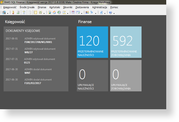Image resolution: width=179 pixels, height=122 pixels.
Task: Click the Księgowość section heading
Action: click(15, 22)
